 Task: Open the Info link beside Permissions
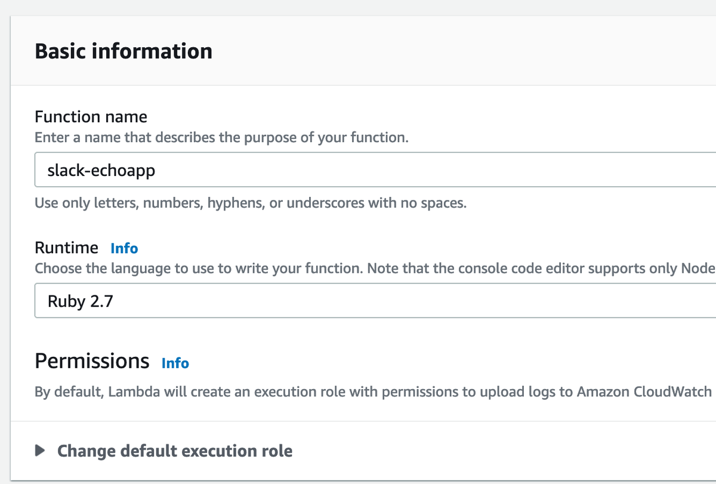(175, 363)
